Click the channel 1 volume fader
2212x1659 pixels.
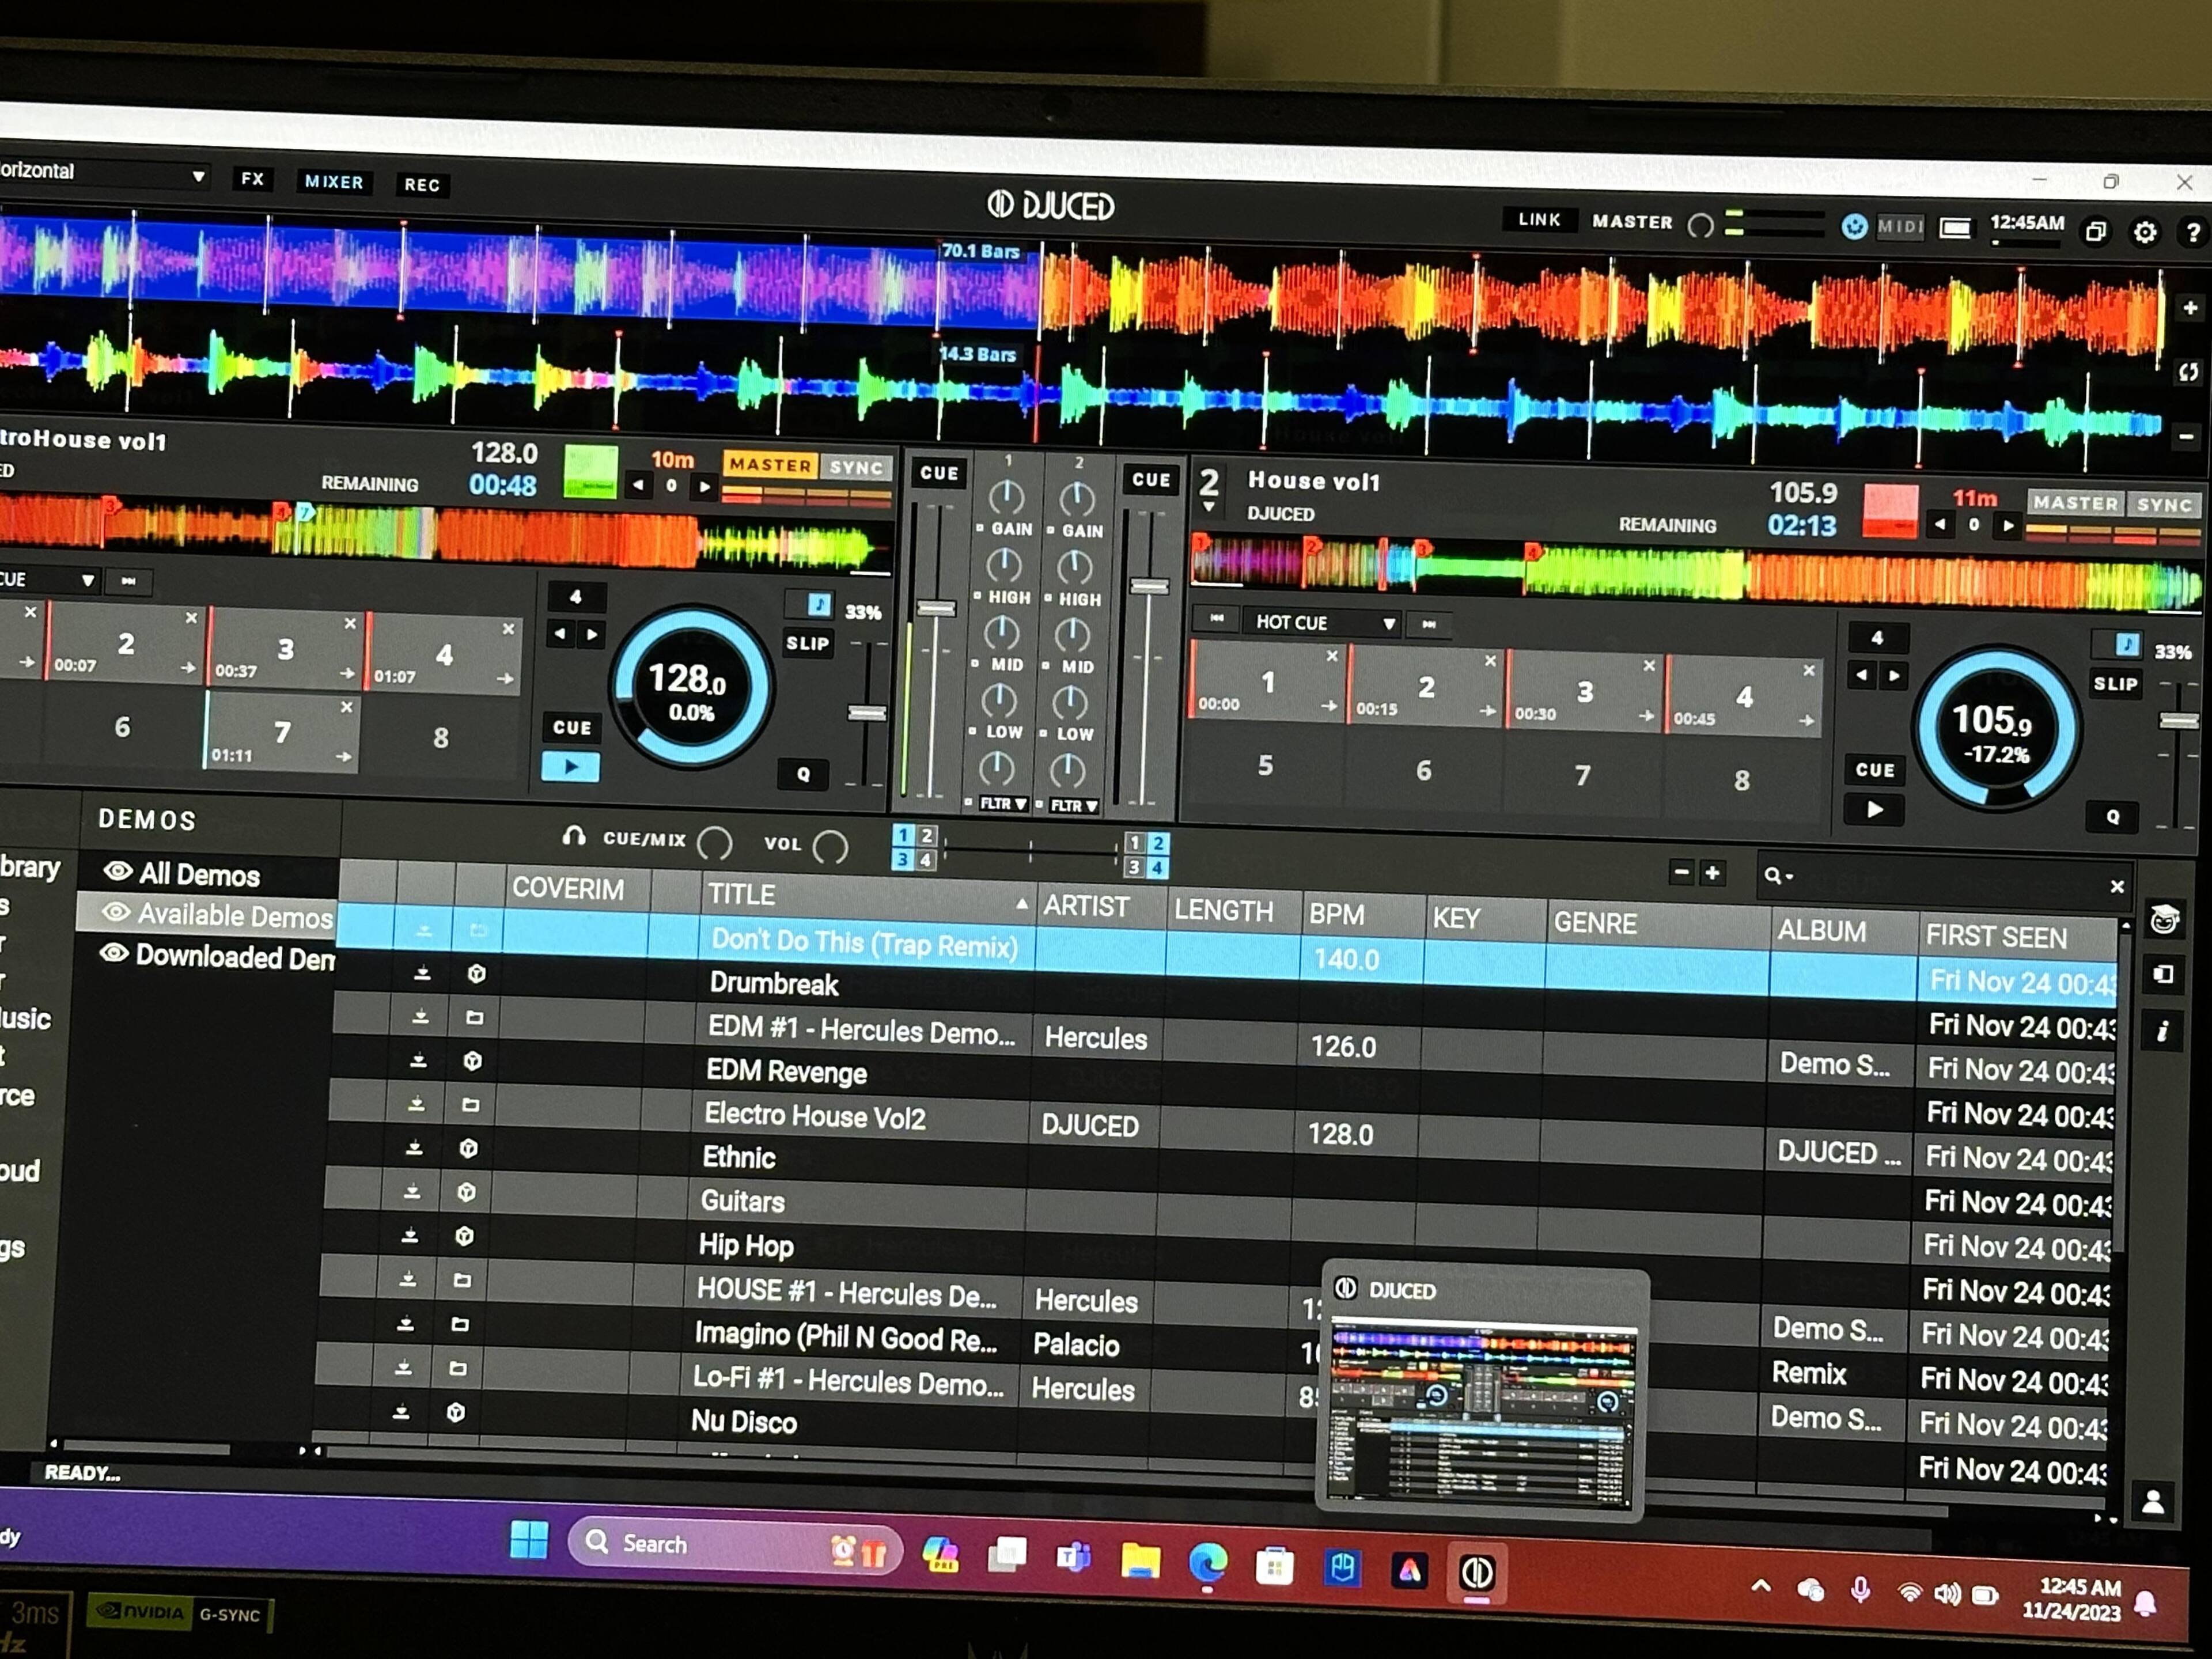pos(936,608)
